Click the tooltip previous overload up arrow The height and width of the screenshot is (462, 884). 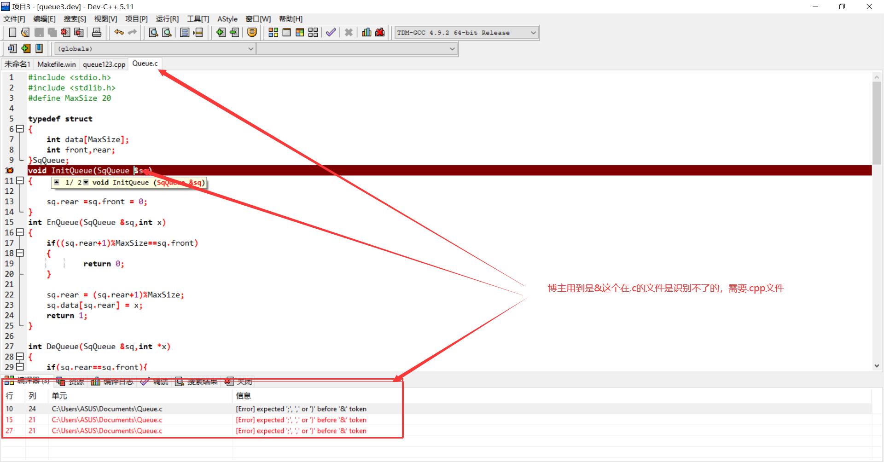pos(57,182)
